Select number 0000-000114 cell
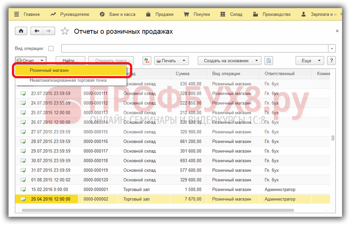This screenshot has width=350, height=225. (95, 122)
